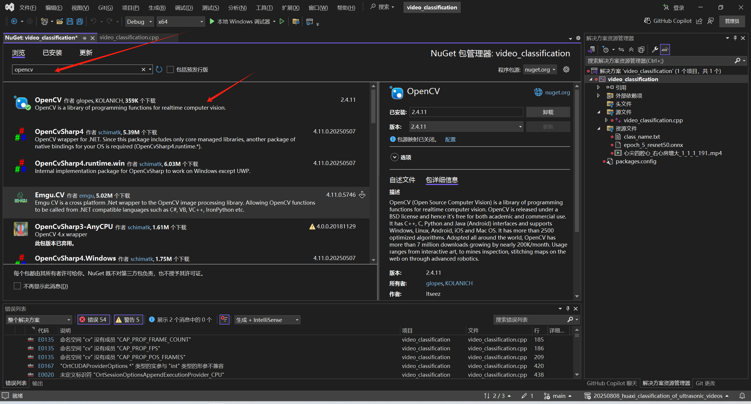Expand video_classification.cpp tree node

tap(606, 120)
